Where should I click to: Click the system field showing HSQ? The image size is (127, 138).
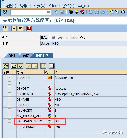pos(44,38)
